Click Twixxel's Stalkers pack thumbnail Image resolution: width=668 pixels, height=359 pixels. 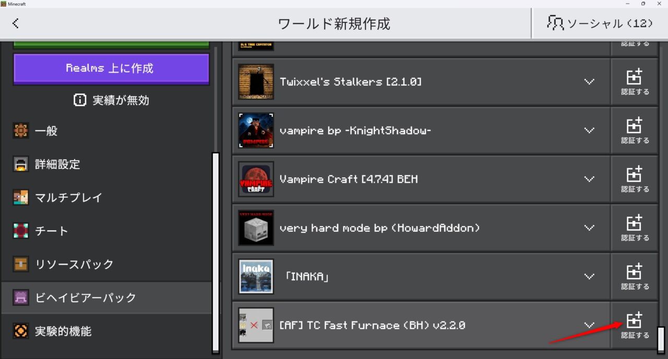tap(256, 82)
